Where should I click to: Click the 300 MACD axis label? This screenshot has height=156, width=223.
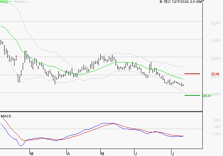click(x=217, y=120)
